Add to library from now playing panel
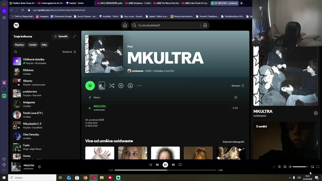Viewport: 322px width, 181px height. 316,113
